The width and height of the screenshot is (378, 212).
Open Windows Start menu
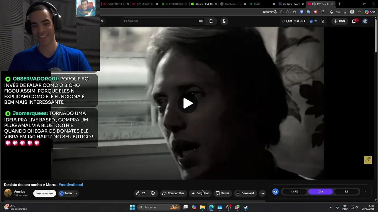pos(132,207)
